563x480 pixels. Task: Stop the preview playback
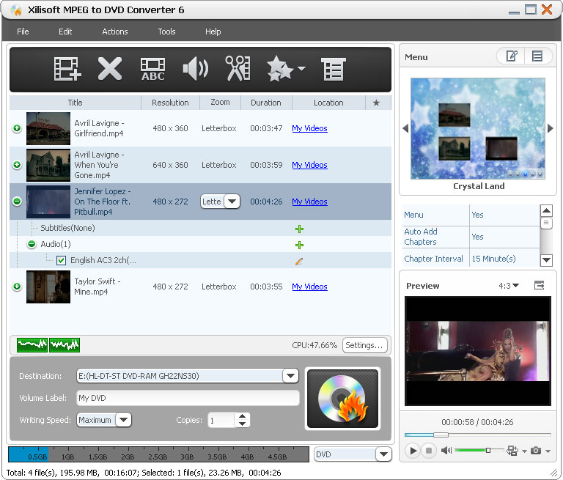coord(429,450)
